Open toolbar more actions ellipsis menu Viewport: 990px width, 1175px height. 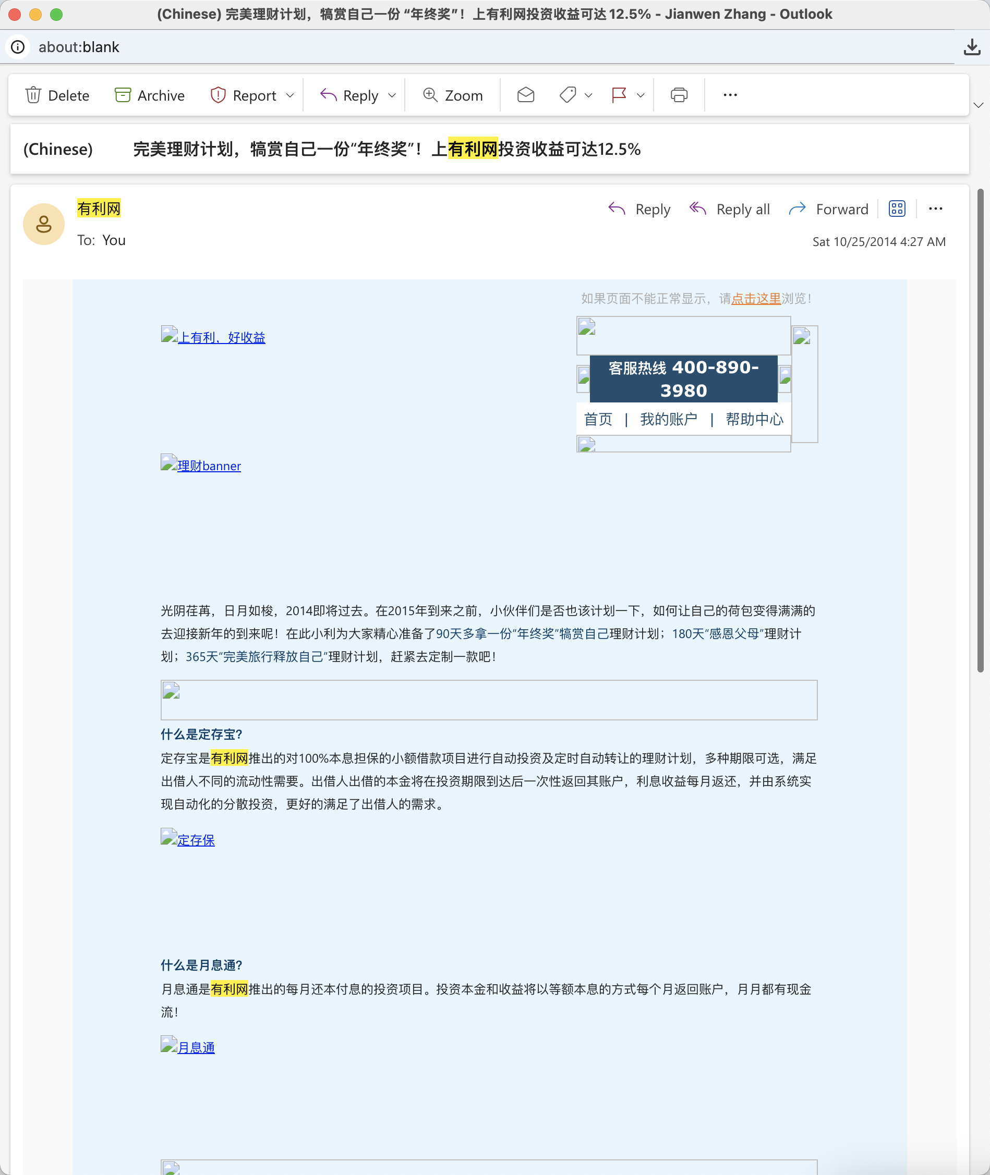730,95
